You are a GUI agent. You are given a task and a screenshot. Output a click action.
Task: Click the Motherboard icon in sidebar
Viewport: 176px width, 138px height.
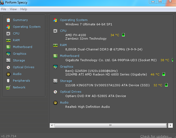[8, 47]
